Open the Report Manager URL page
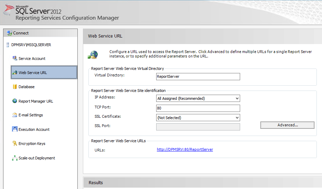The width and height of the screenshot is (322, 189). [x=36, y=101]
